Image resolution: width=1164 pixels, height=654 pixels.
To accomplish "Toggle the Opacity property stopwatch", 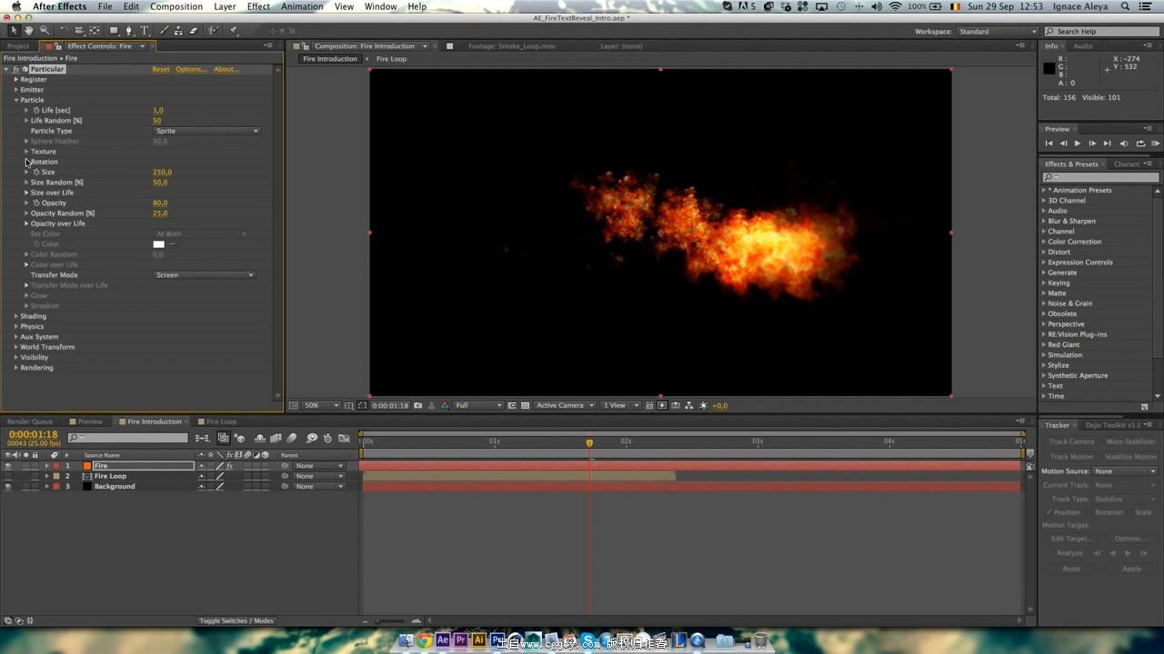I will pyautogui.click(x=36, y=203).
